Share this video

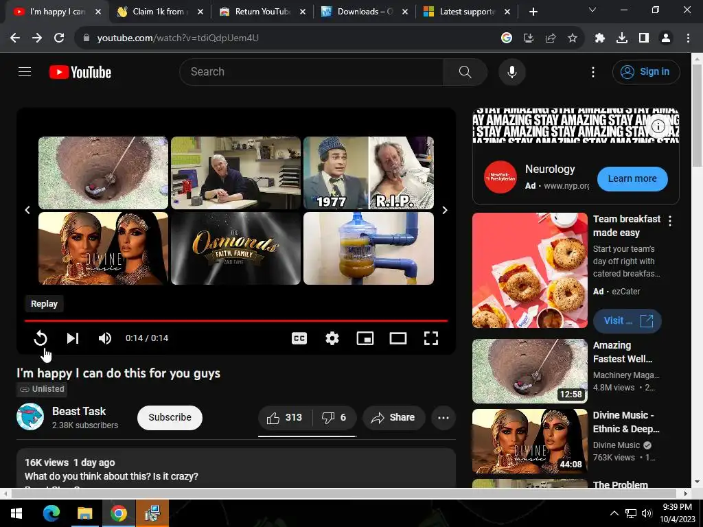(x=393, y=418)
